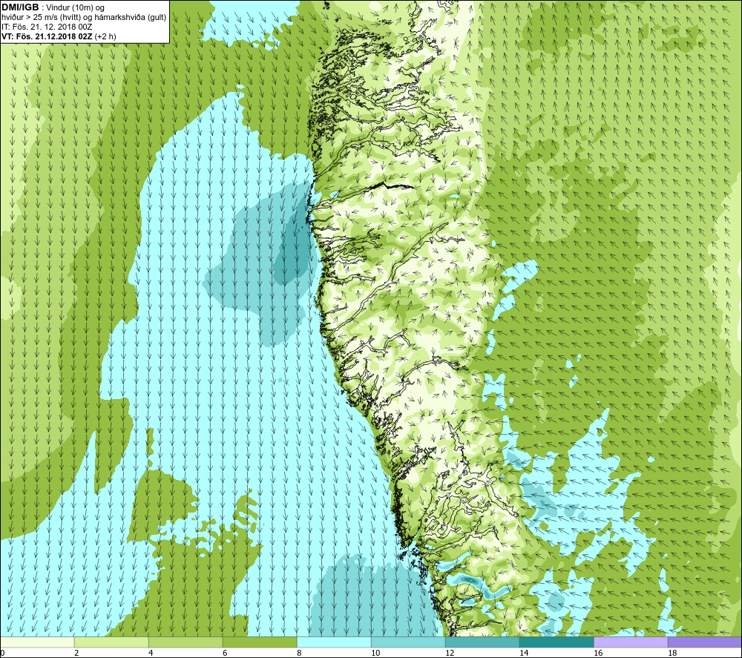The height and width of the screenshot is (658, 742).
Task: Click the 'IT: Fös. 21. 12. 2018 00Z' line
Action: pyautogui.click(x=45, y=27)
